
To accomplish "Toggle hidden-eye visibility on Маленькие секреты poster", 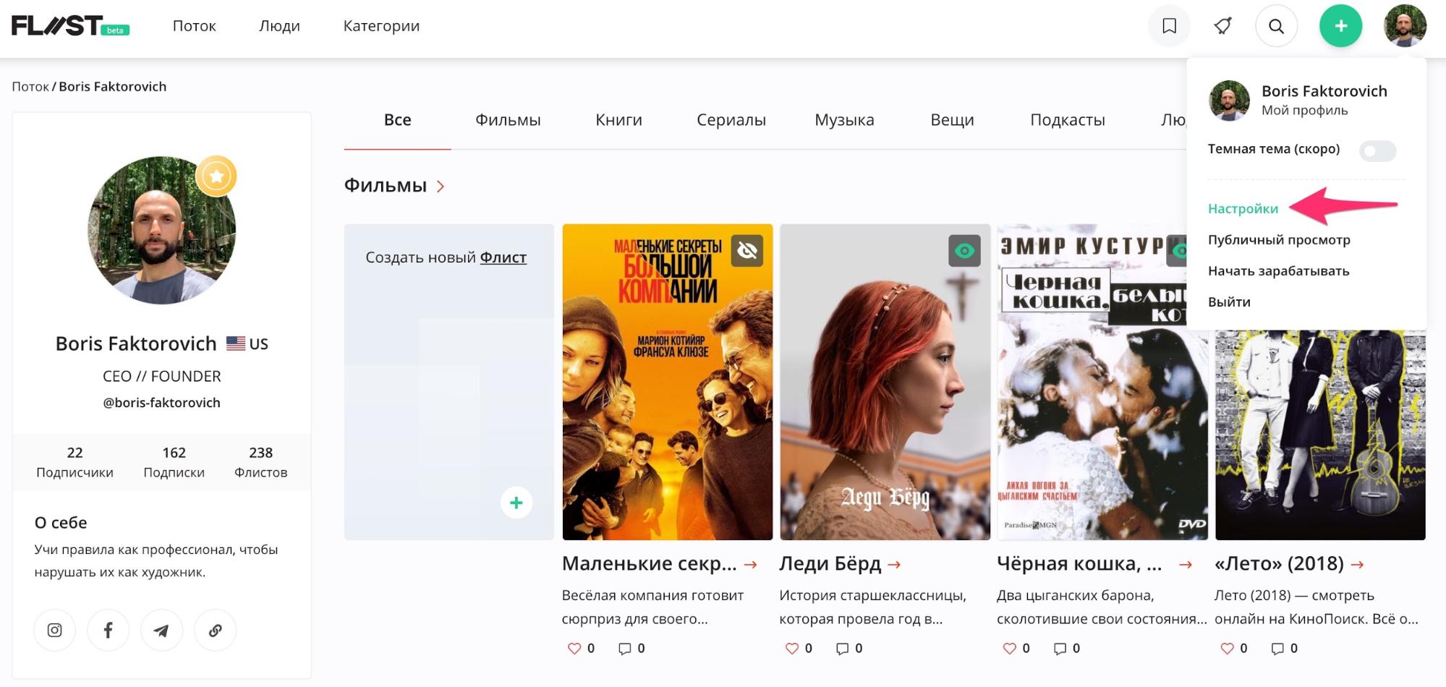I will pos(747,251).
